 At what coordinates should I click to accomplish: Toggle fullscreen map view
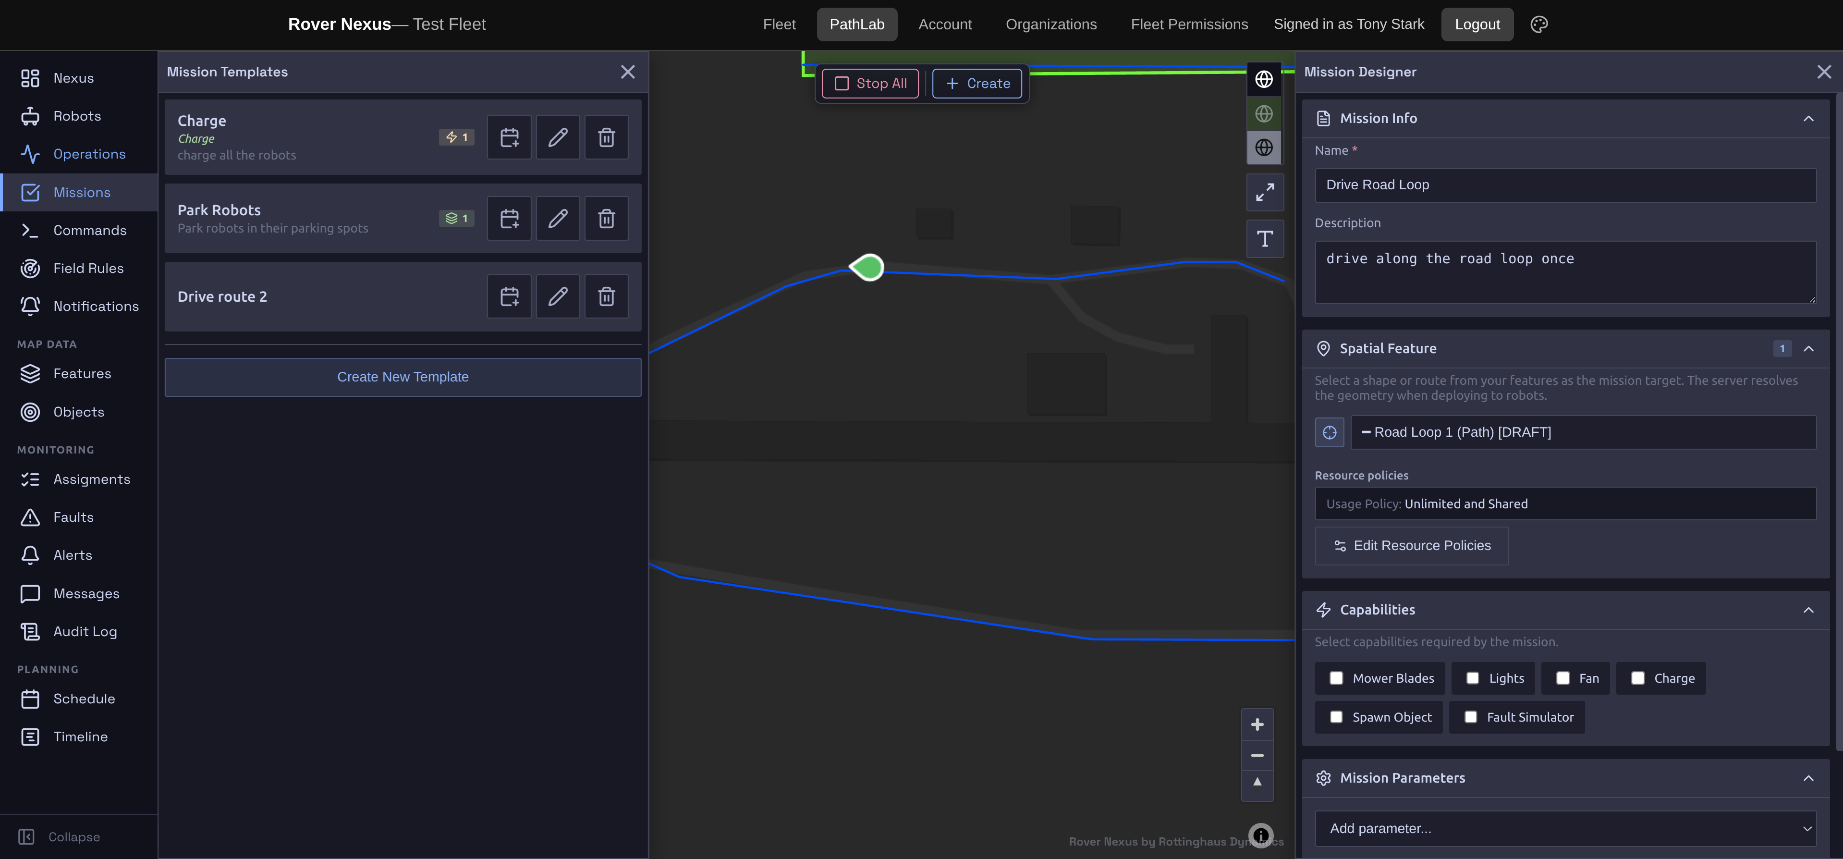(1265, 193)
